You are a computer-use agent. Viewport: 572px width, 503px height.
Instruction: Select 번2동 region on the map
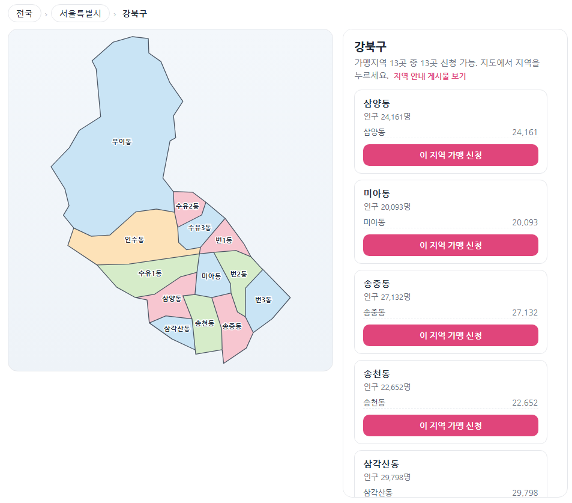tap(238, 274)
